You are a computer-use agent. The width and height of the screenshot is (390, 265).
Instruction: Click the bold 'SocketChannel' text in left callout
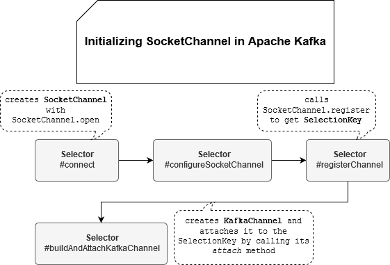click(x=75, y=99)
